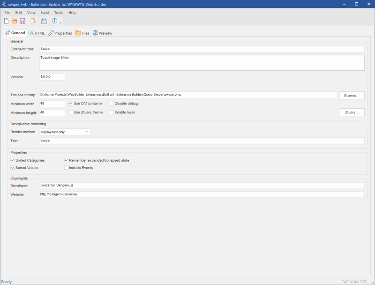The width and height of the screenshot is (375, 285).
Task: Click the Build extension icon
Action: click(x=32, y=21)
